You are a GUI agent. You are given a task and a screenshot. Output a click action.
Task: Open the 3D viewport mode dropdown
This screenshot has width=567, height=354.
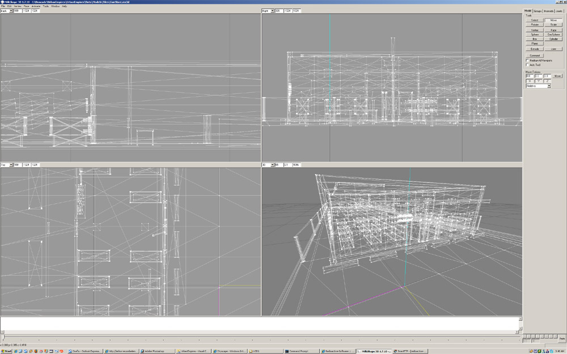(268, 165)
